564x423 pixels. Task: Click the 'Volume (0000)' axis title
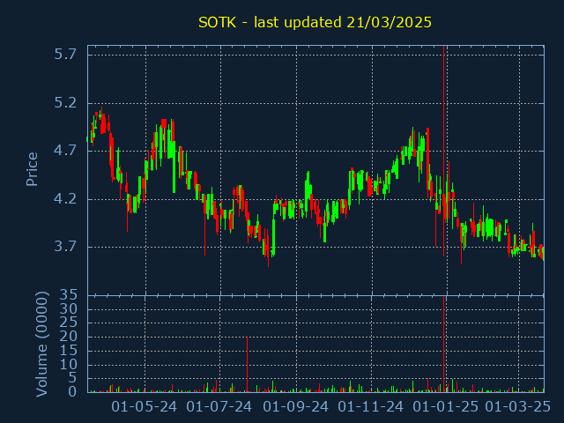pyautogui.click(x=41, y=345)
